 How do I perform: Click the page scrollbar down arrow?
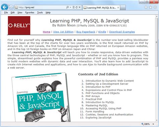click(x=157, y=120)
